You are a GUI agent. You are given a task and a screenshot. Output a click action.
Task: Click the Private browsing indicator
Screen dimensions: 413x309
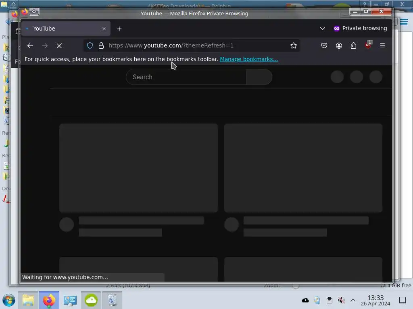[x=360, y=29]
